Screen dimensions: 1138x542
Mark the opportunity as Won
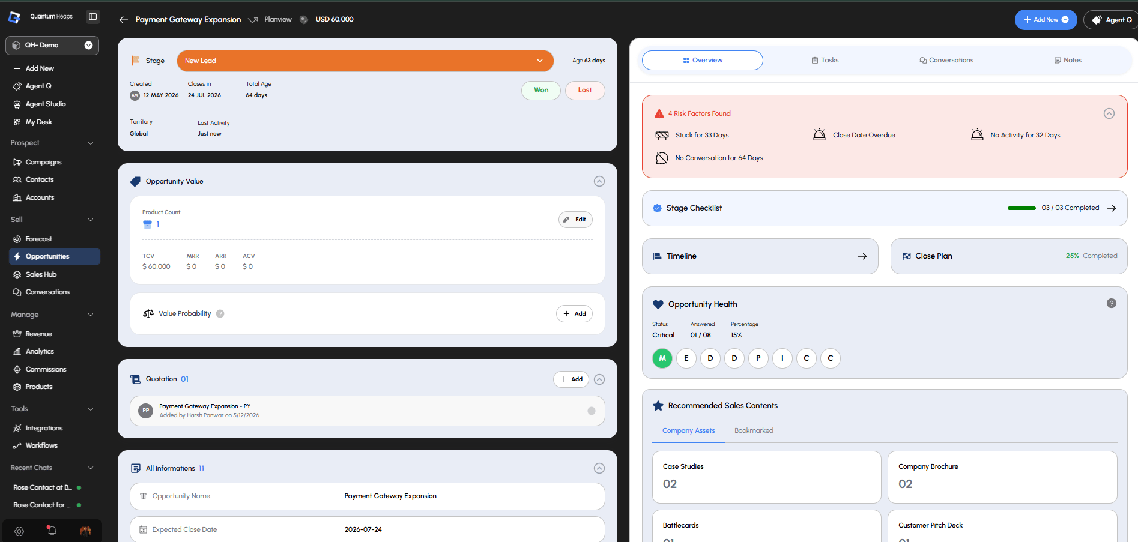coord(541,91)
